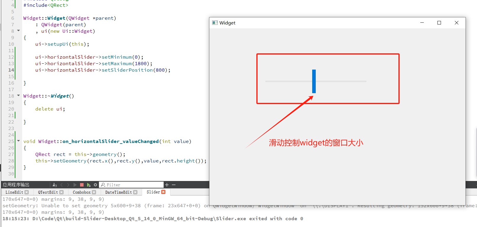Click the #include<QRect> line
The width and height of the screenshot is (477, 227).
(x=46, y=5)
